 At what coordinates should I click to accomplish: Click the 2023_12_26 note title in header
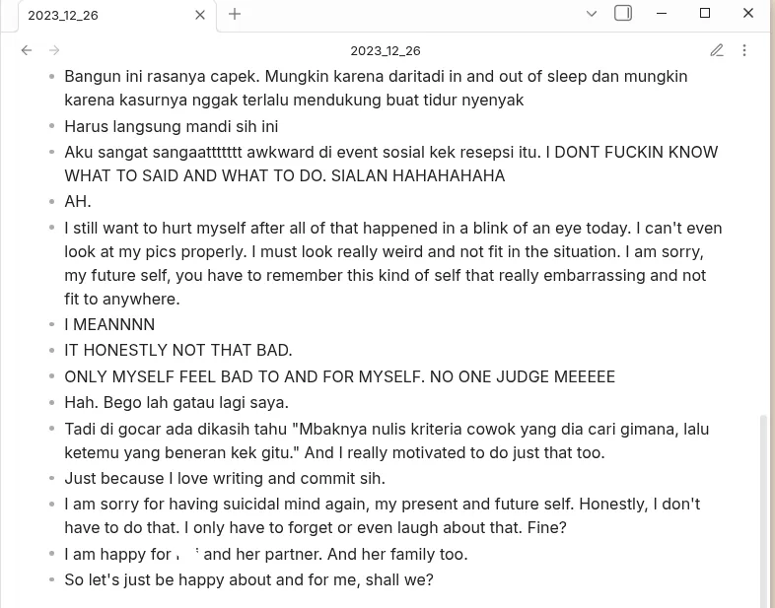tap(386, 50)
